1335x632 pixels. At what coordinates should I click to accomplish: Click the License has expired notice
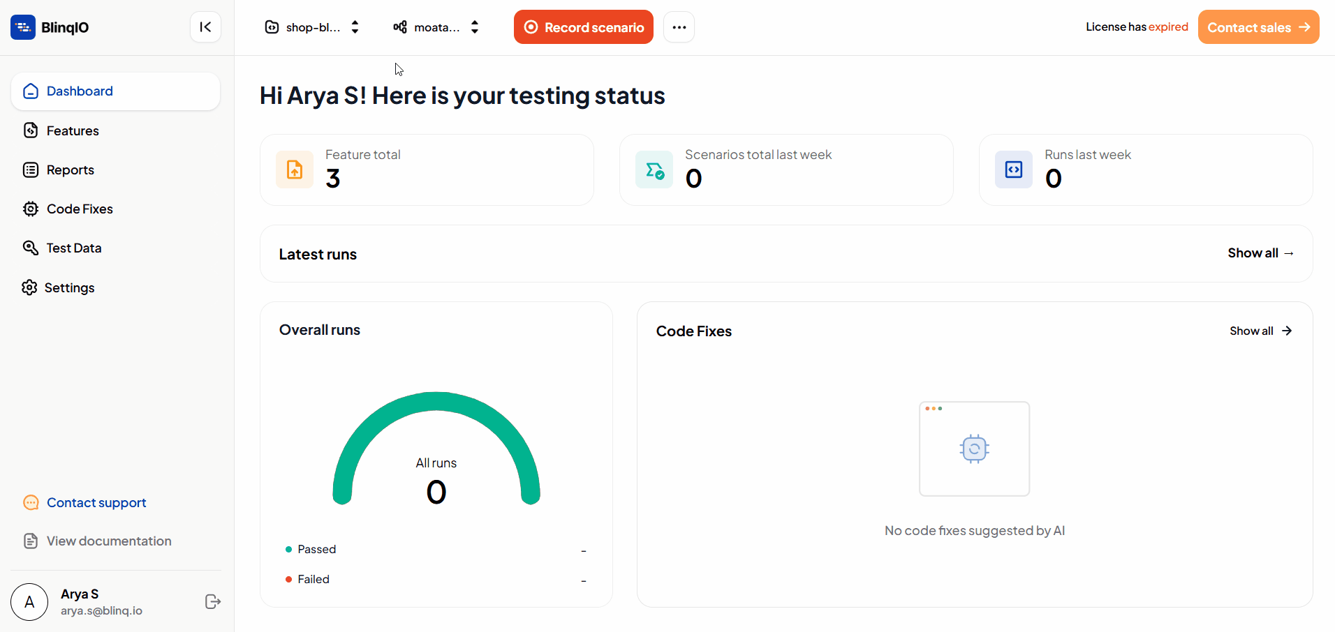[x=1137, y=27]
